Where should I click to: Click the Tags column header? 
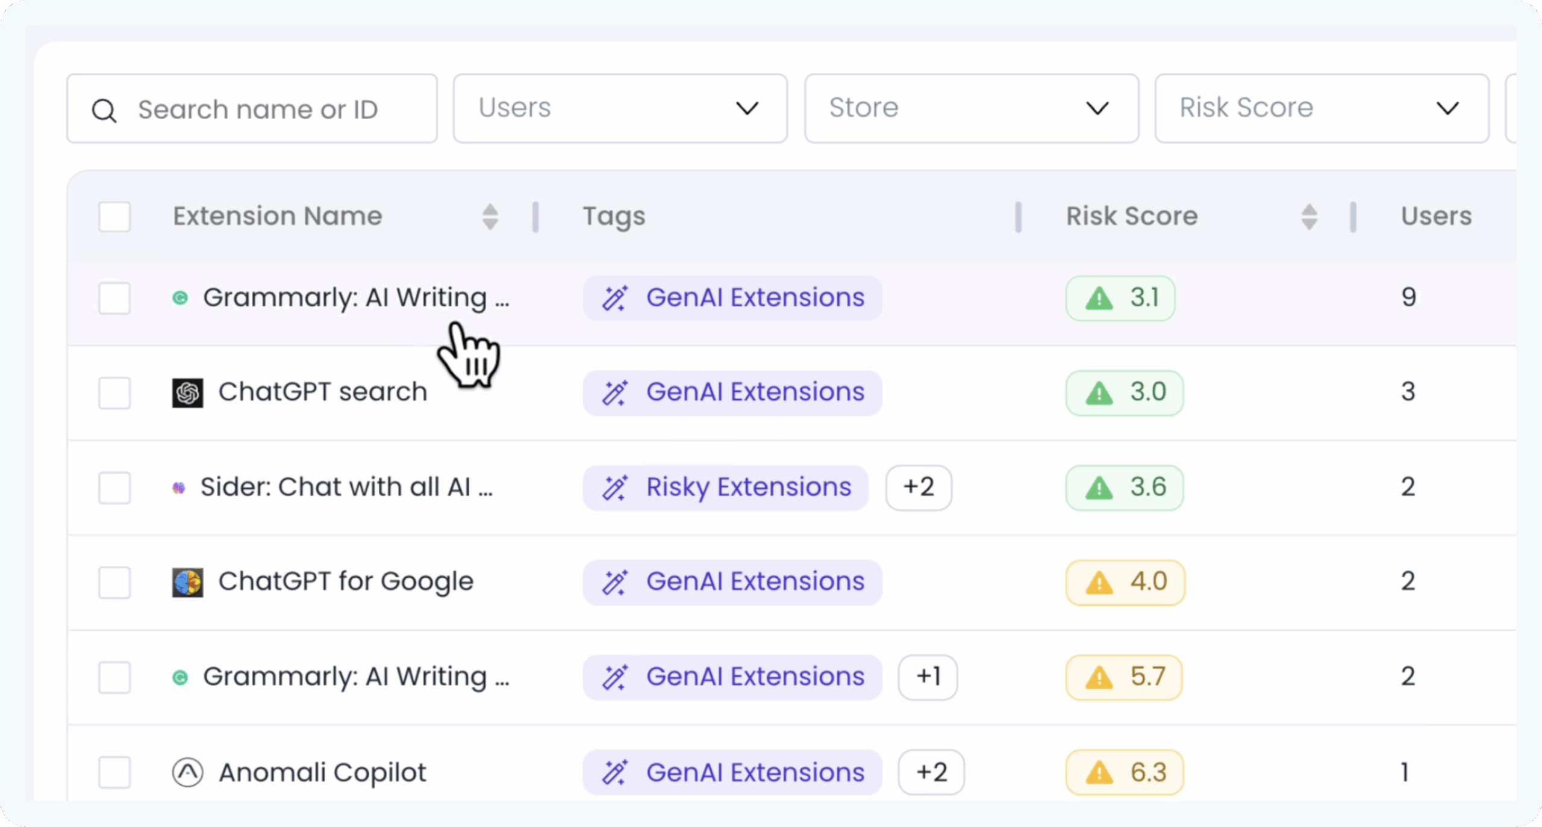point(614,217)
